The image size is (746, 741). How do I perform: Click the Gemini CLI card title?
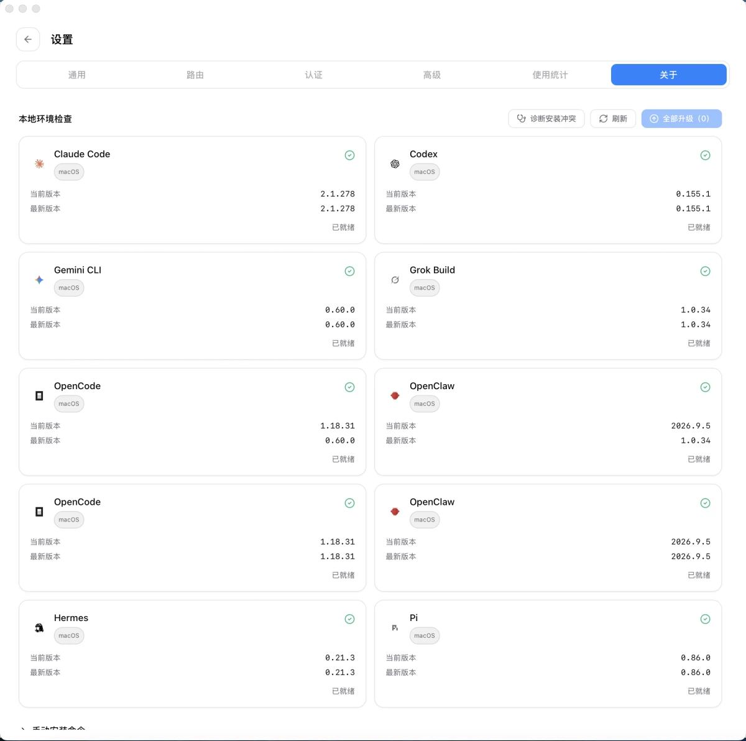tap(78, 270)
